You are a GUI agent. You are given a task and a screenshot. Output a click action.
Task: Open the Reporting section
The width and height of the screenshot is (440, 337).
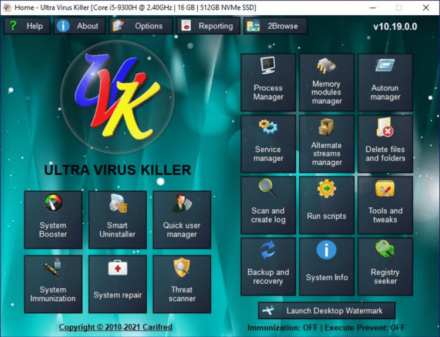[208, 26]
